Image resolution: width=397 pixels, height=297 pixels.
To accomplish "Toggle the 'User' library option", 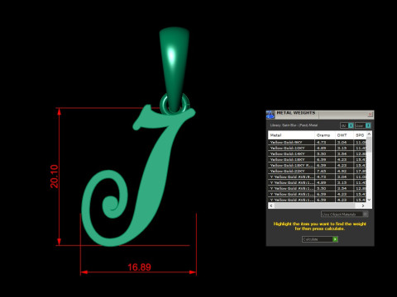I will pos(363,125).
